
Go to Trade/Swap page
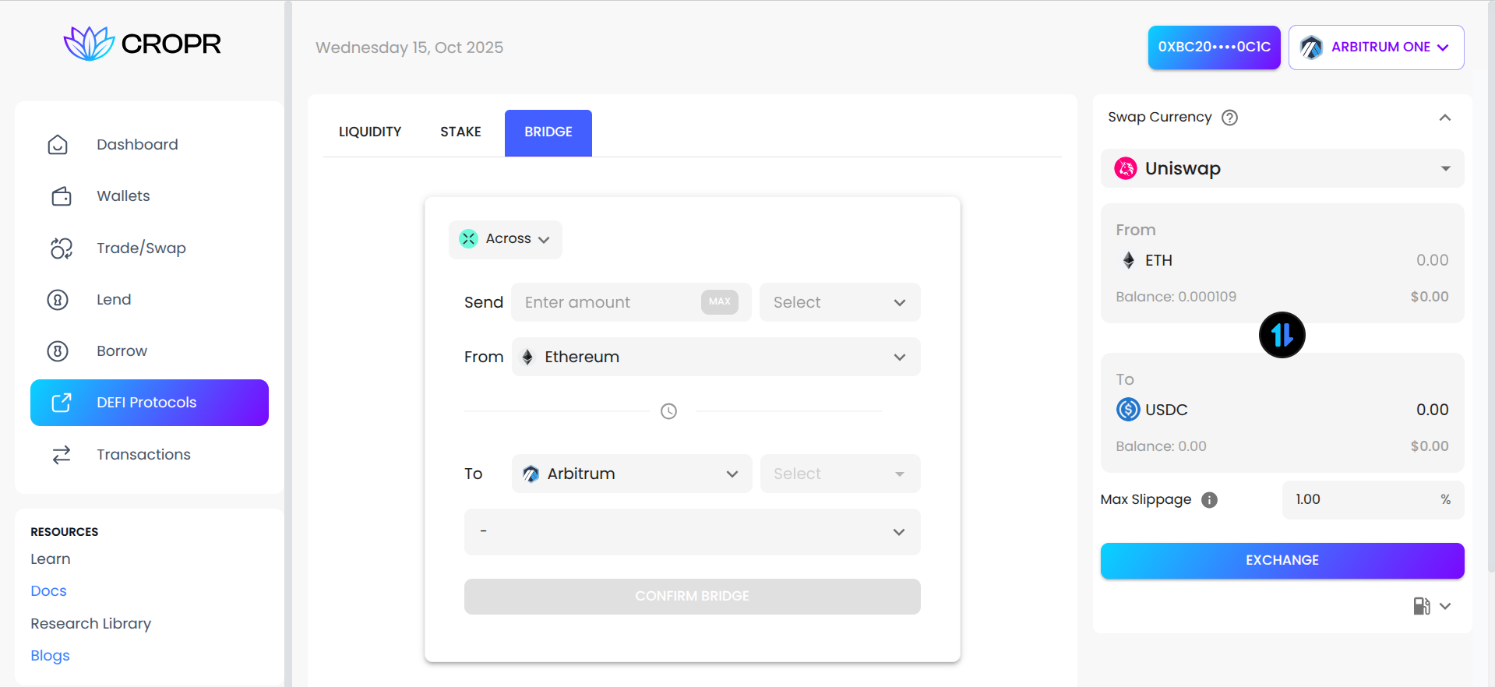tap(141, 248)
